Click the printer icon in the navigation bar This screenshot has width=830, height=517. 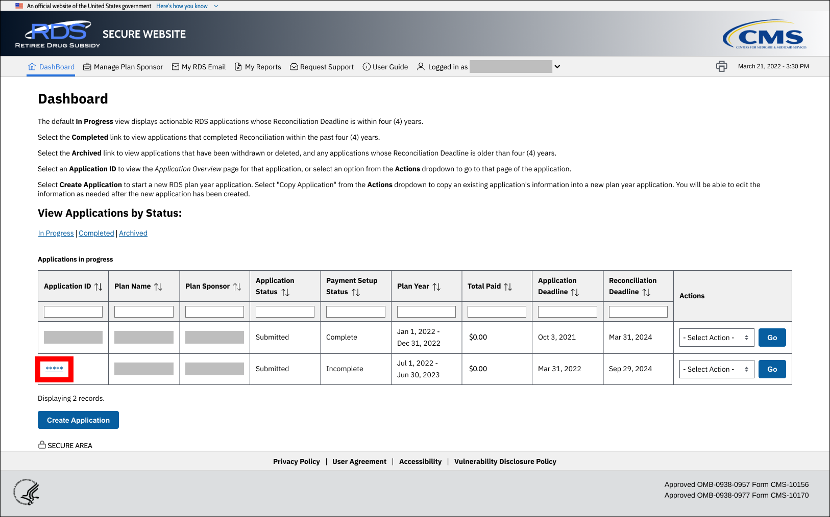point(721,66)
